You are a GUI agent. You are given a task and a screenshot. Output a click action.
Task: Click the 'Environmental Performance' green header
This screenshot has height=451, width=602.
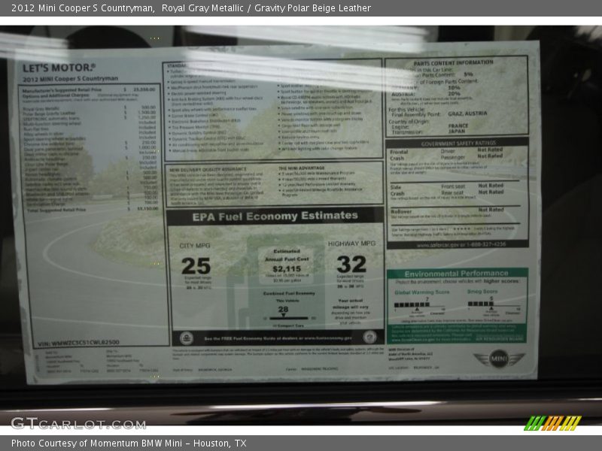point(457,274)
